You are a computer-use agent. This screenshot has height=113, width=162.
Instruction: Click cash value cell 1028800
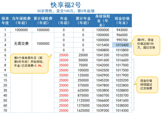point(122,90)
